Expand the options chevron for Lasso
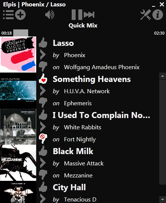This screenshot has height=203, width=166. tap(43, 55)
